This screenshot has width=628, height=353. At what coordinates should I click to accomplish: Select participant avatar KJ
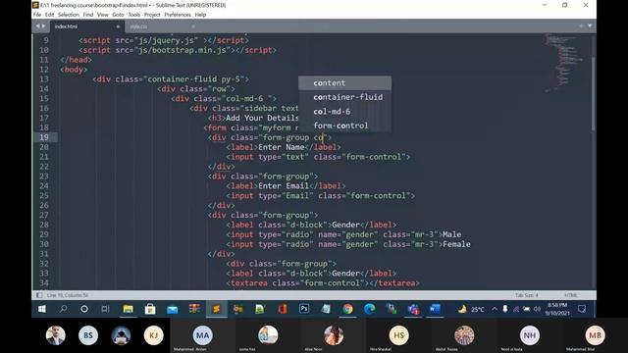153,335
